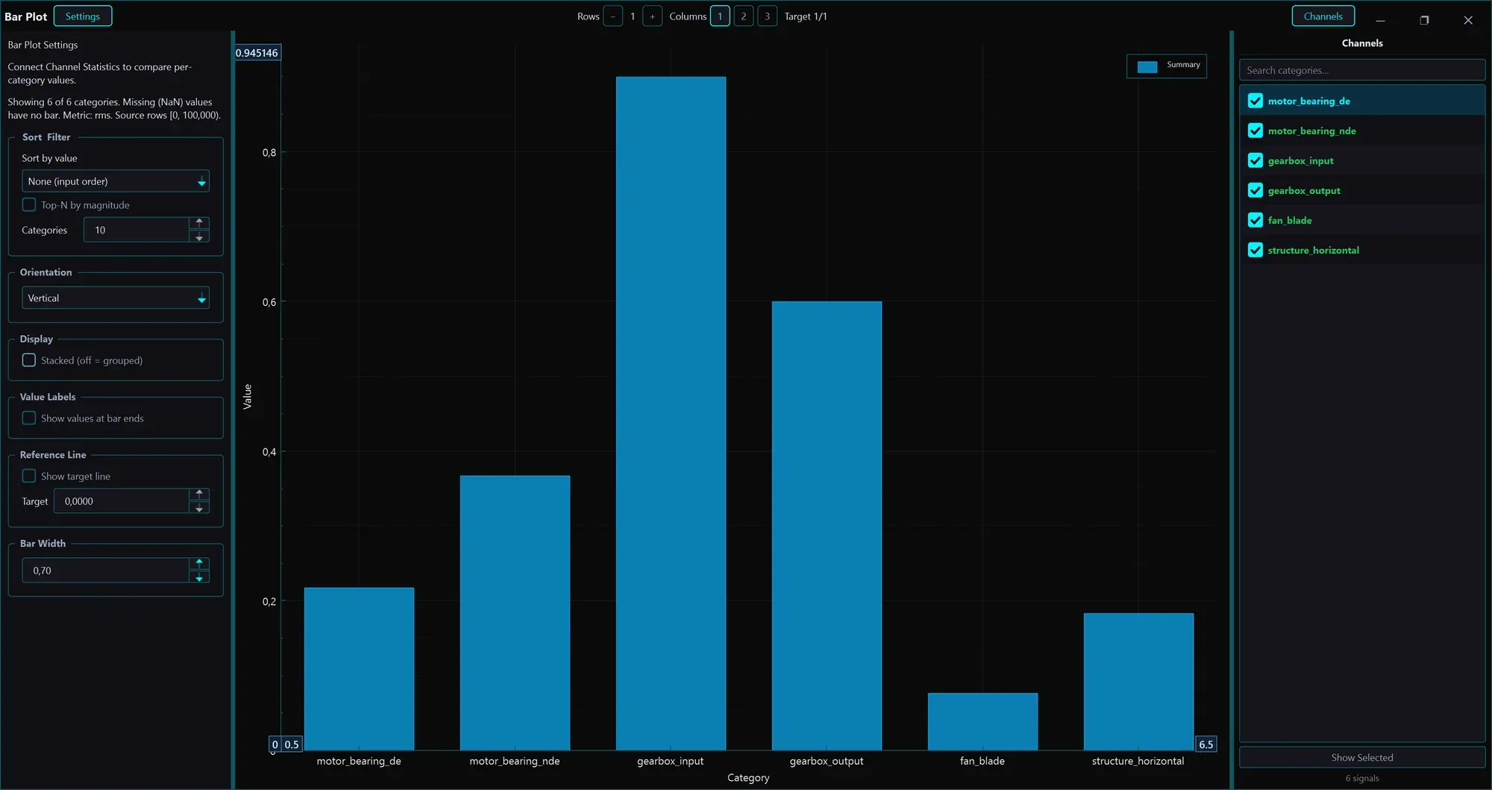Enable Top-N by magnitude checkbox

coord(29,204)
